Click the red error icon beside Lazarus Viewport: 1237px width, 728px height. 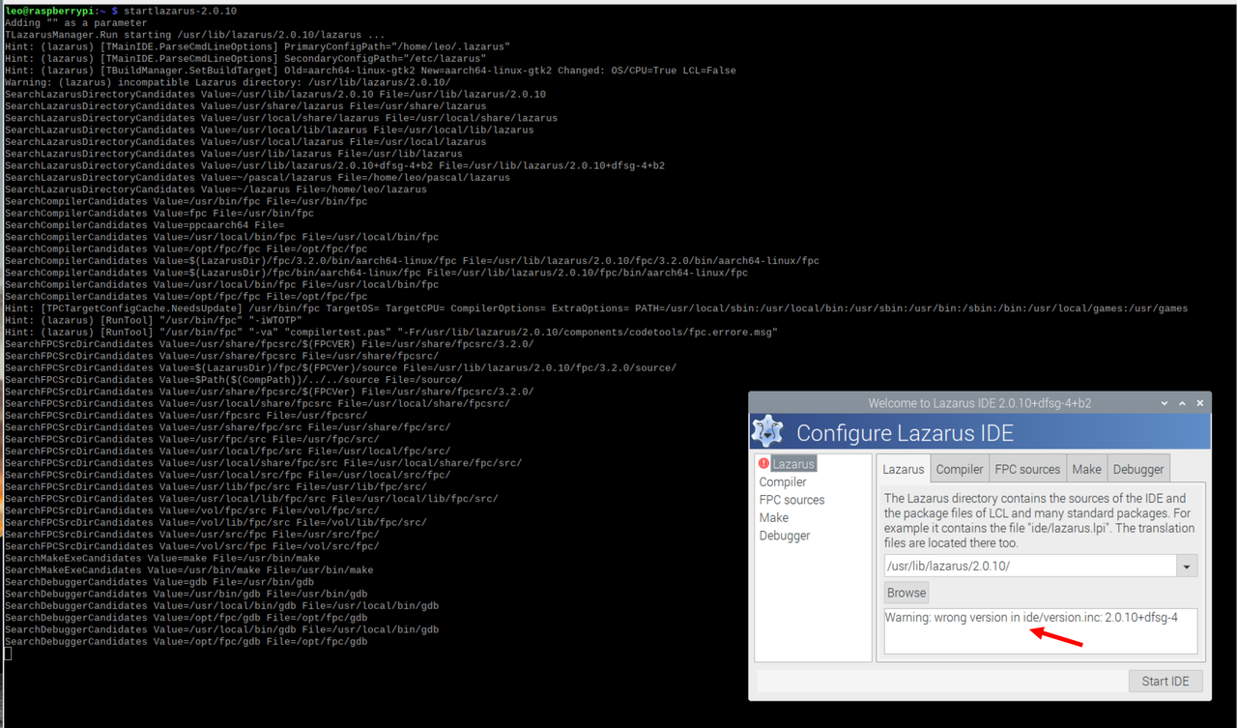pyautogui.click(x=764, y=464)
